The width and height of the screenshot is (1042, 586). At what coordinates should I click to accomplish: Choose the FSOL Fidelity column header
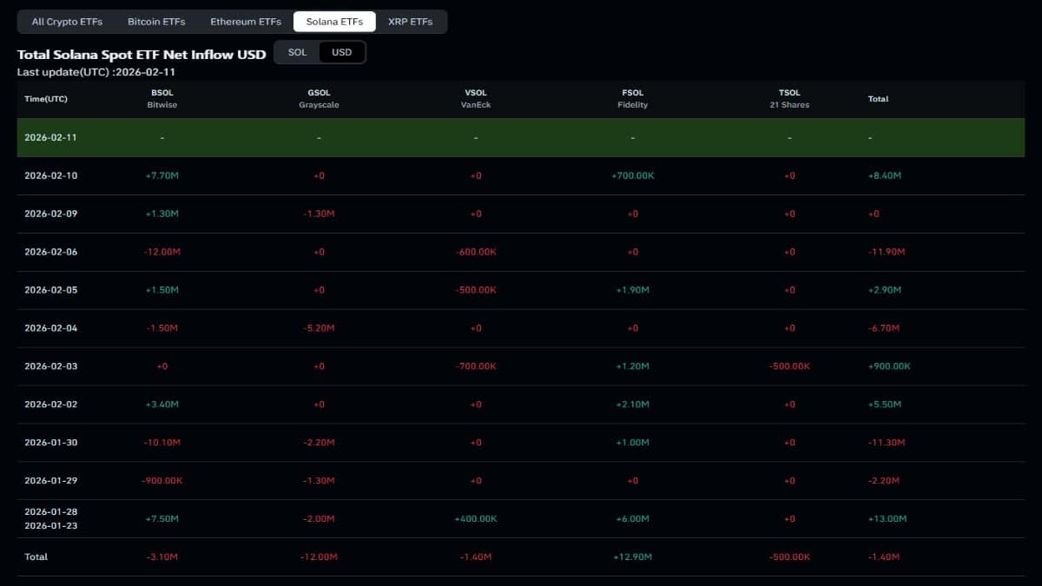pyautogui.click(x=633, y=99)
